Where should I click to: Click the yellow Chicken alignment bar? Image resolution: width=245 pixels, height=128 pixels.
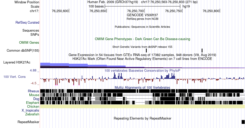pyautogui.click(x=143, y=106)
